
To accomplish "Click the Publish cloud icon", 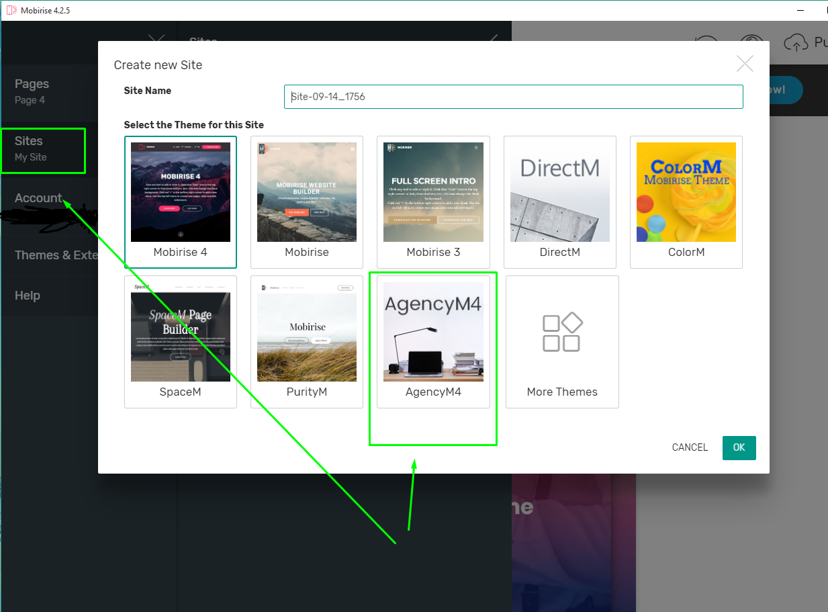I will (x=796, y=42).
